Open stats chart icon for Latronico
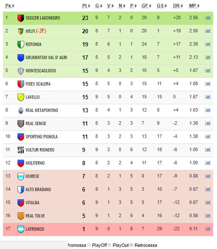 (208, 229)
